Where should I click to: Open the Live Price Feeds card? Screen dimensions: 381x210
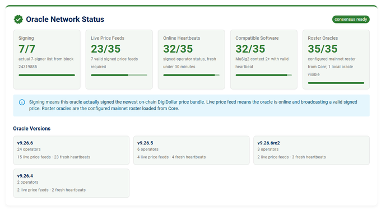tap(119, 59)
